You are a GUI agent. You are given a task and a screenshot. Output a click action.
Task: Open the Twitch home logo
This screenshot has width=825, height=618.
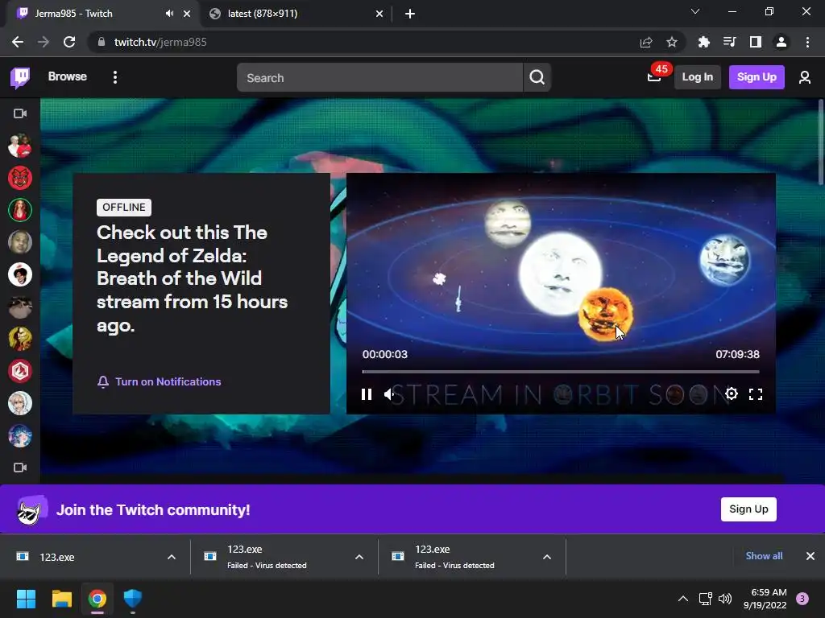coord(20,77)
